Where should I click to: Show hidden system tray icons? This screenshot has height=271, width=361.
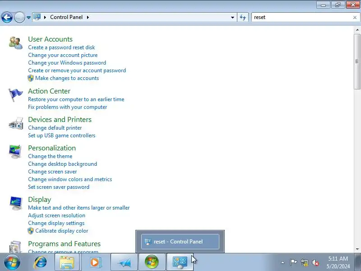point(283,262)
